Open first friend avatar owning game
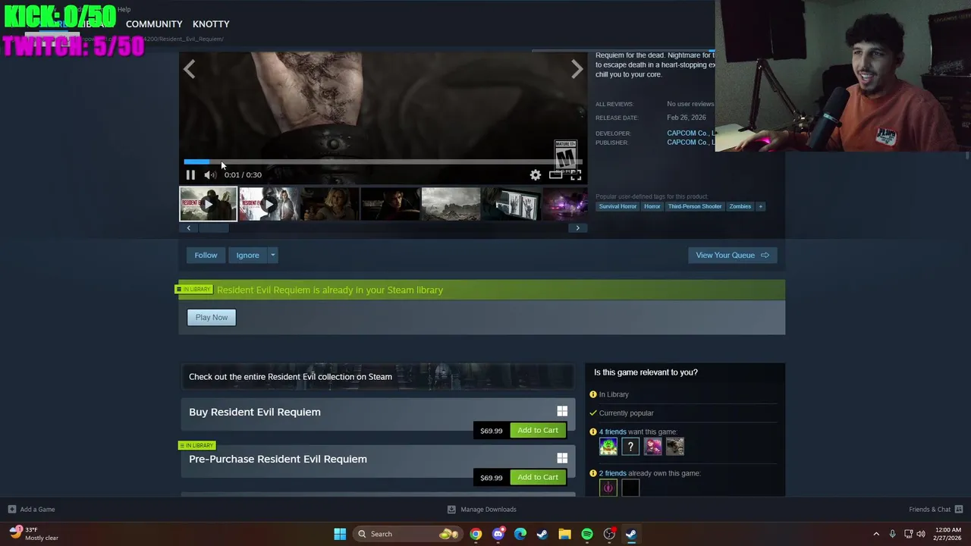This screenshot has width=971, height=546. point(608,488)
